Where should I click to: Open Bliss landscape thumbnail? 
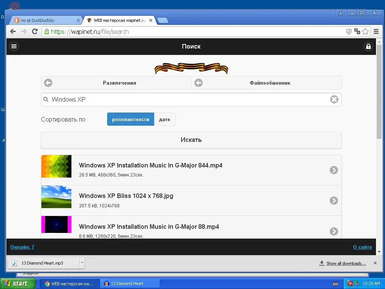point(56,197)
